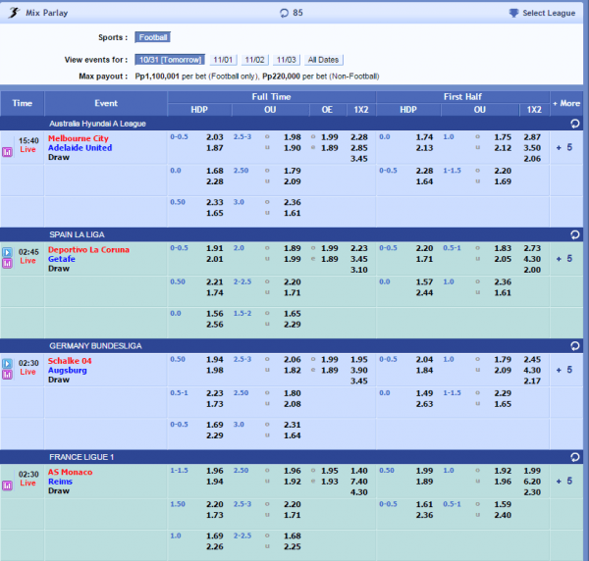Pick Deportivo La Coruna HDP odds 1.91
The height and width of the screenshot is (561, 589).
pos(215,248)
